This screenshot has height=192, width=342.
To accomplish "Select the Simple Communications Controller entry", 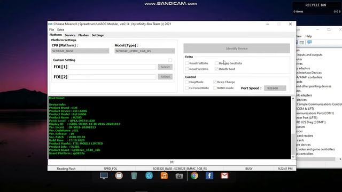I will point(319,105).
